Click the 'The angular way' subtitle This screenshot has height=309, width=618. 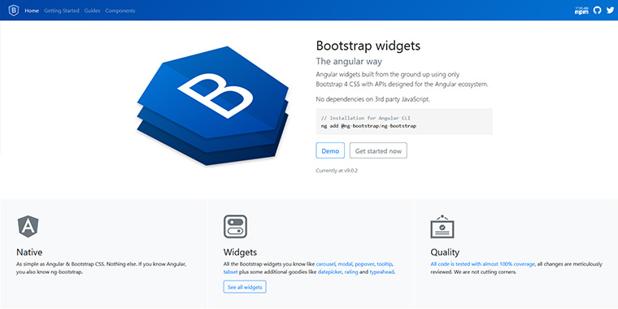coord(349,62)
